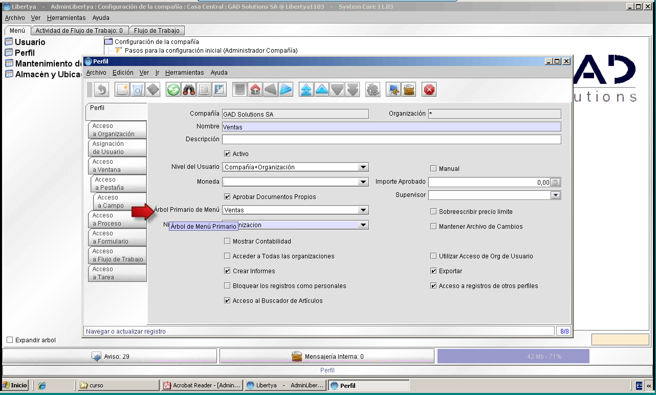
Task: Click the blue right arrow toolbar icon
Action: click(286, 90)
